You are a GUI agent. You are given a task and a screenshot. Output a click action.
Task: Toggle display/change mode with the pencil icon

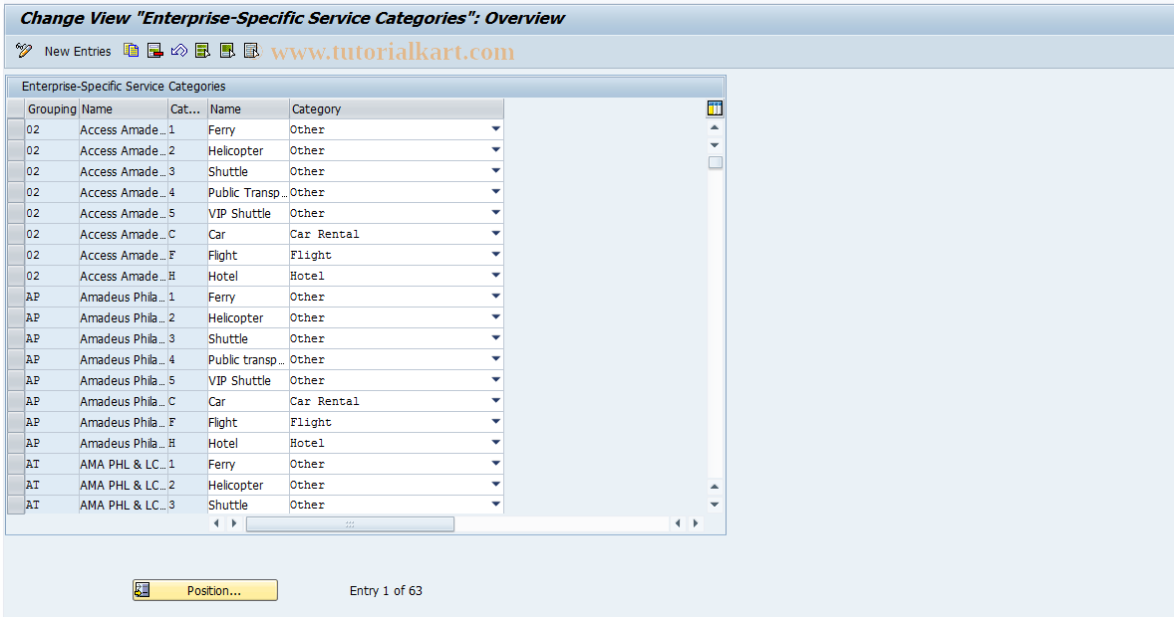[x=24, y=51]
